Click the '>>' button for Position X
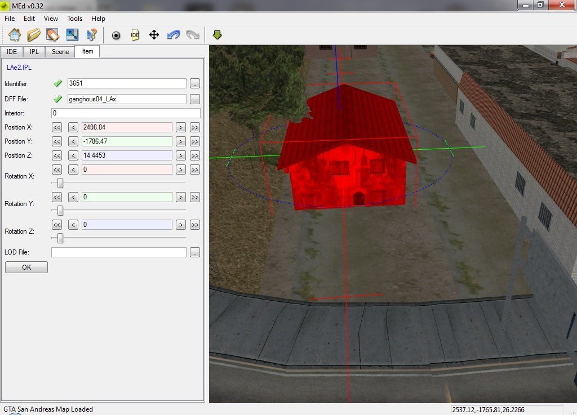The image size is (577, 415). [x=195, y=128]
